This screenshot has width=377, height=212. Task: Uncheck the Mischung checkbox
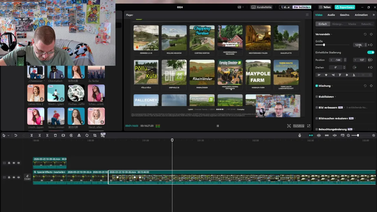[317, 86]
